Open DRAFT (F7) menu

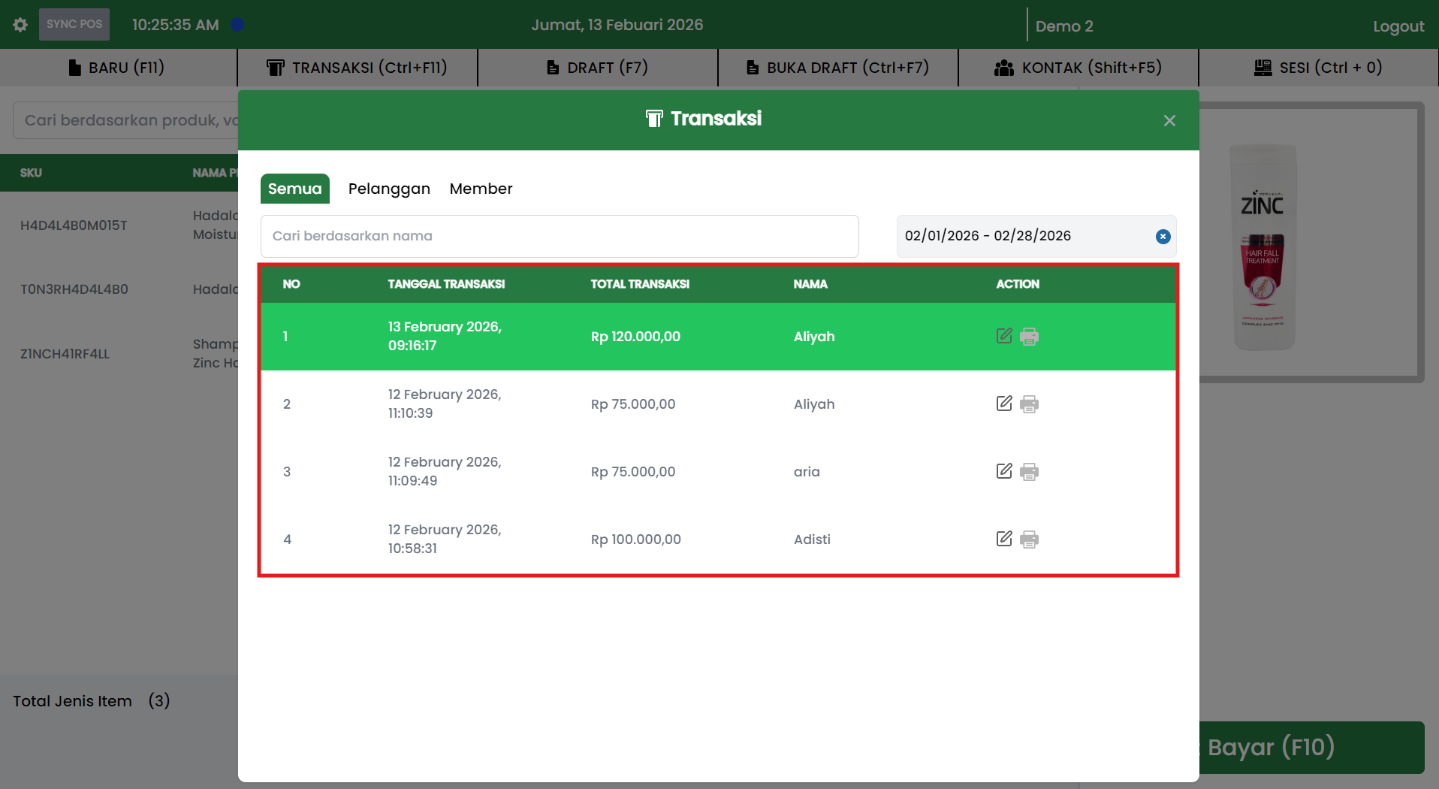(x=598, y=68)
